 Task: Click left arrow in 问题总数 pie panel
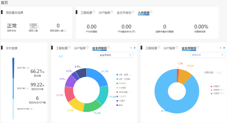coord(220,48)
